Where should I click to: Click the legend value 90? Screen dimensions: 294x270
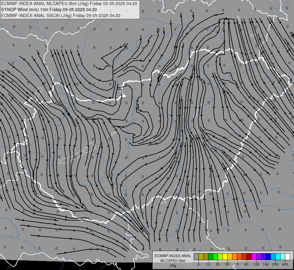tap(246, 264)
